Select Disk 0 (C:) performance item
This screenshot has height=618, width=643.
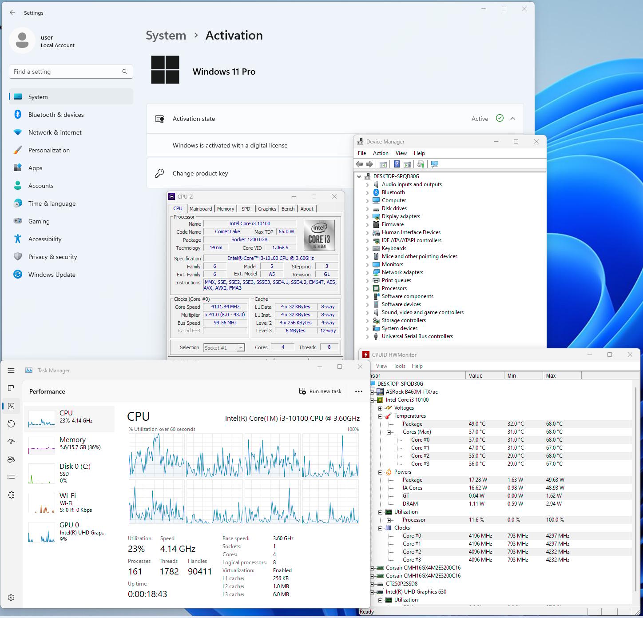click(70, 473)
